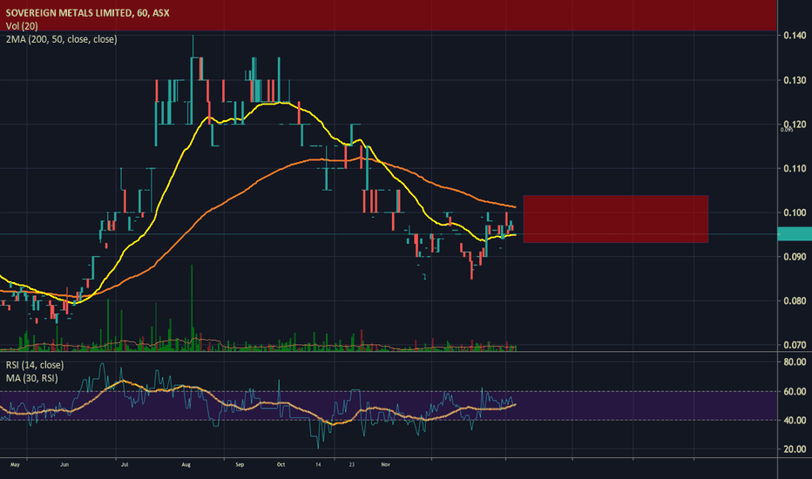This screenshot has width=812, height=479.
Task: Click the 23 date label on time axis
Action: pyautogui.click(x=352, y=464)
